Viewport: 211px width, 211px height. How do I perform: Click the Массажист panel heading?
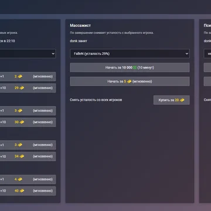click(80, 26)
